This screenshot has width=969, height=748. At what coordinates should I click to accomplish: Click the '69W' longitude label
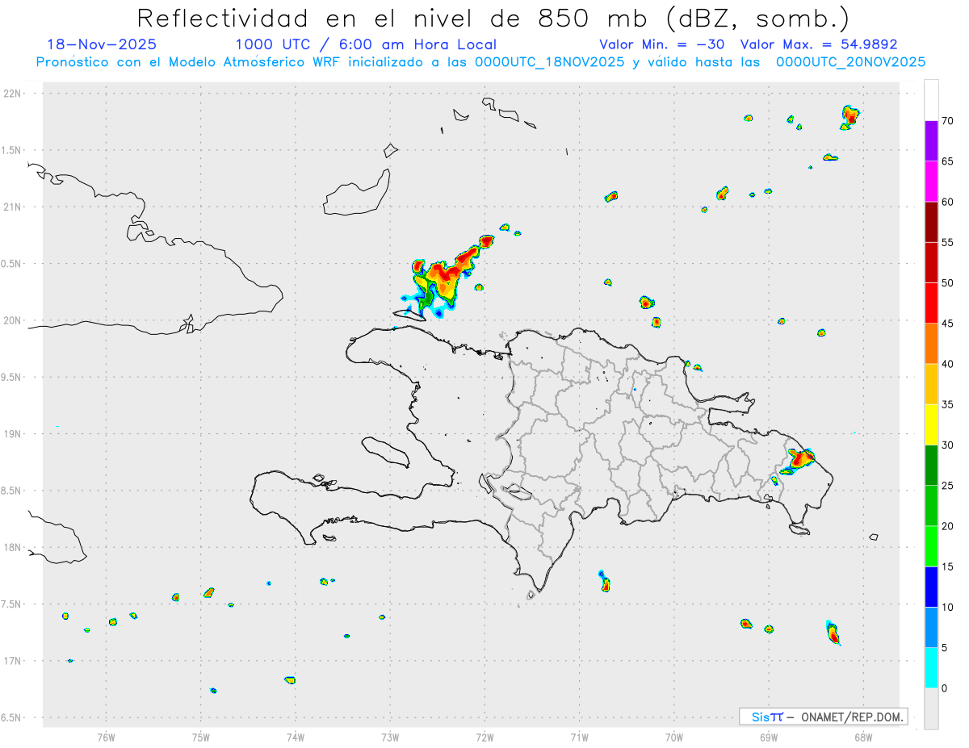click(x=769, y=738)
